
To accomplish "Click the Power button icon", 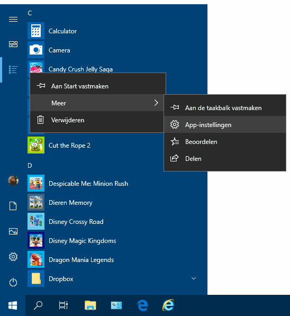I will click(13, 282).
